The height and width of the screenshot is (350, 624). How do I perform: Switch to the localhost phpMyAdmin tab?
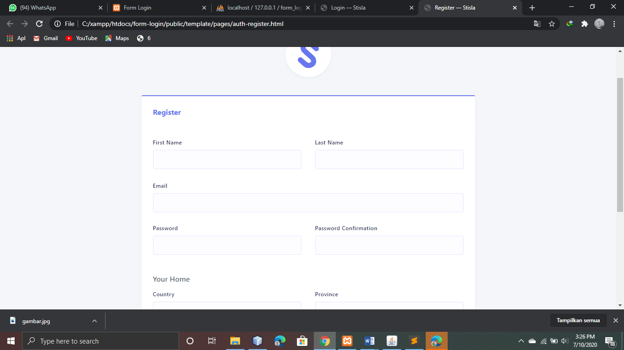coord(263,8)
